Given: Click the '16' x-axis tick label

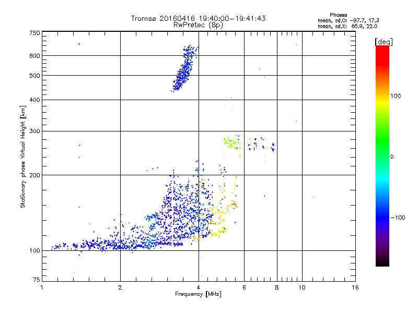Looking at the screenshot, I should (355, 287).
